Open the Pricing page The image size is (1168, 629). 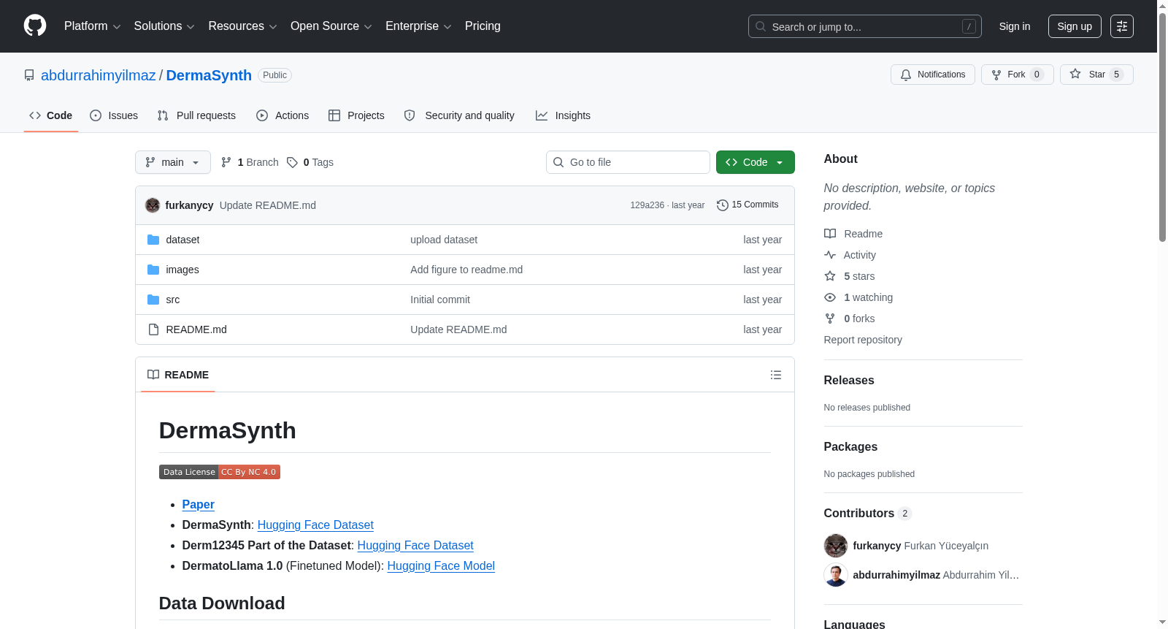483,26
